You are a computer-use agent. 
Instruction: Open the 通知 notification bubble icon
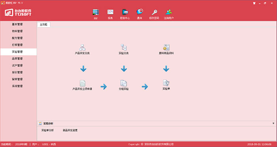[x=140, y=12]
